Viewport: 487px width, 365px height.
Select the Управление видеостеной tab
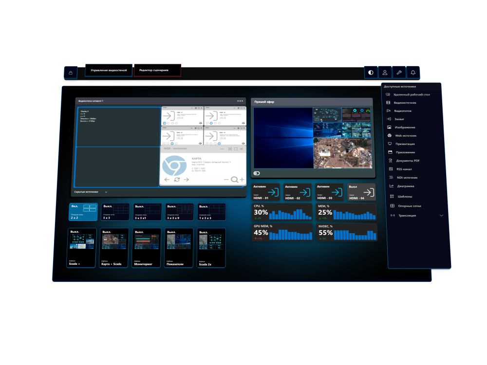click(x=108, y=69)
